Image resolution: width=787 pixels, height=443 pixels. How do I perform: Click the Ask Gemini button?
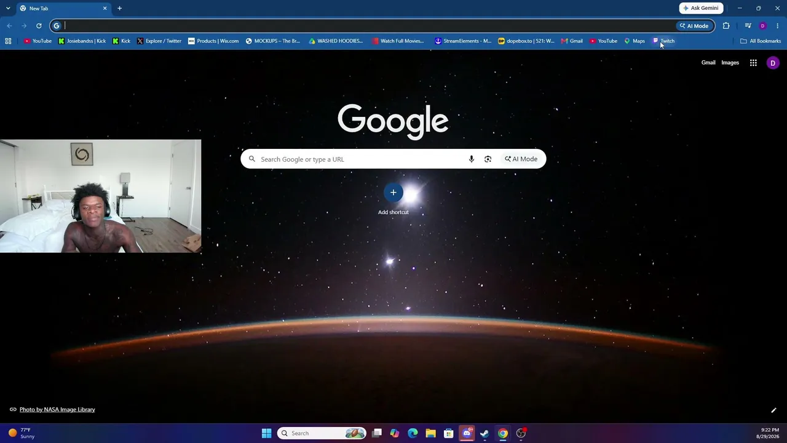click(x=701, y=8)
